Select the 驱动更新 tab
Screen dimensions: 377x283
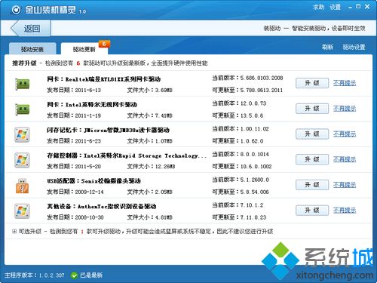pyautogui.click(x=84, y=49)
